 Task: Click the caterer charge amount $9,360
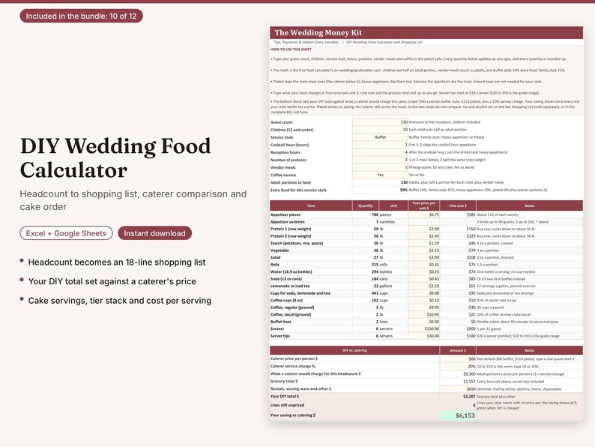[x=458, y=373]
